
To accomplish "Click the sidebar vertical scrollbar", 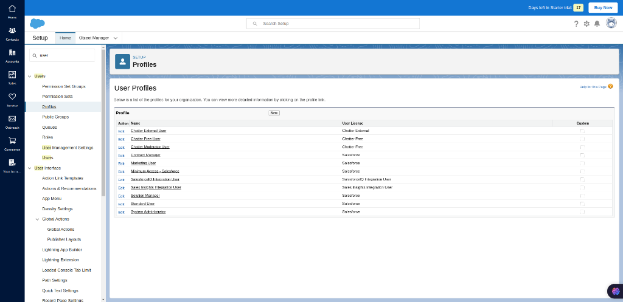I will 103,122.
